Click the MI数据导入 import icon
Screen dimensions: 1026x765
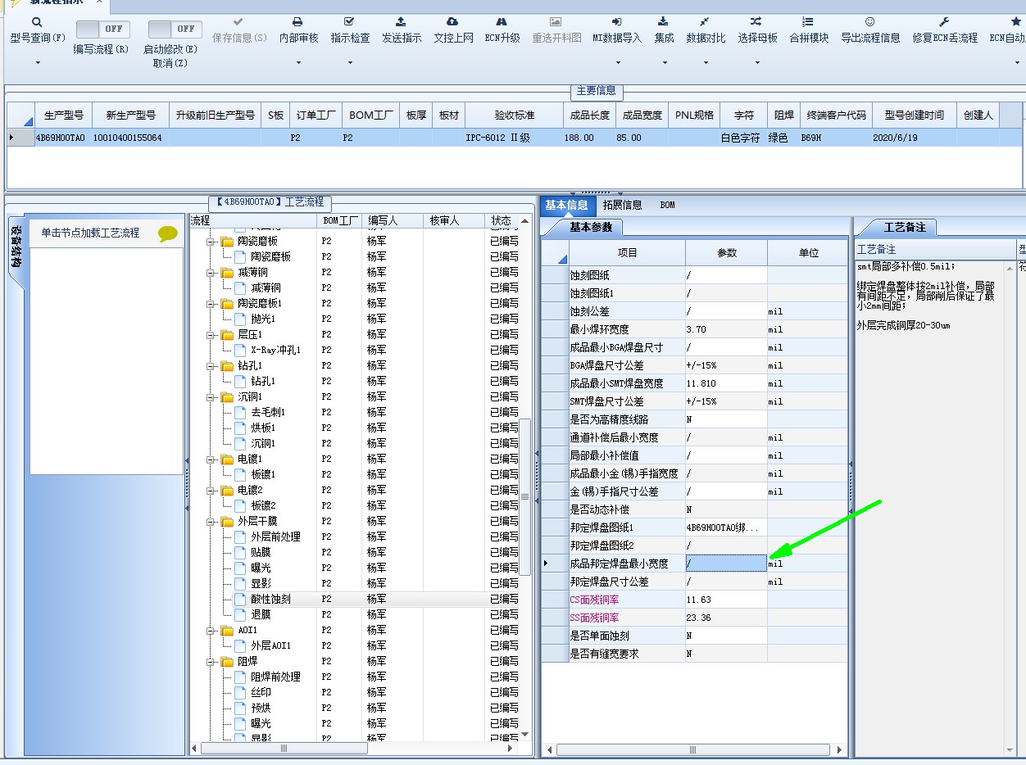click(x=617, y=22)
